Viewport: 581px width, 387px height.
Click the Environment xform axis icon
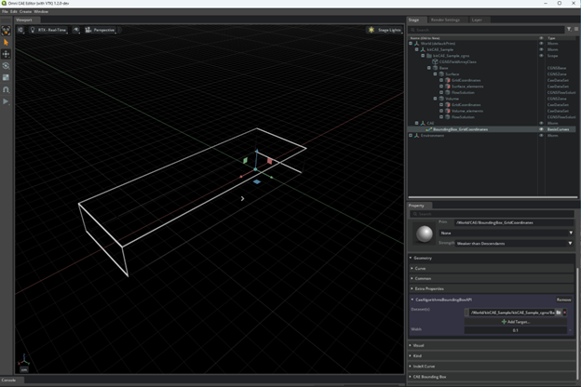[x=417, y=136]
